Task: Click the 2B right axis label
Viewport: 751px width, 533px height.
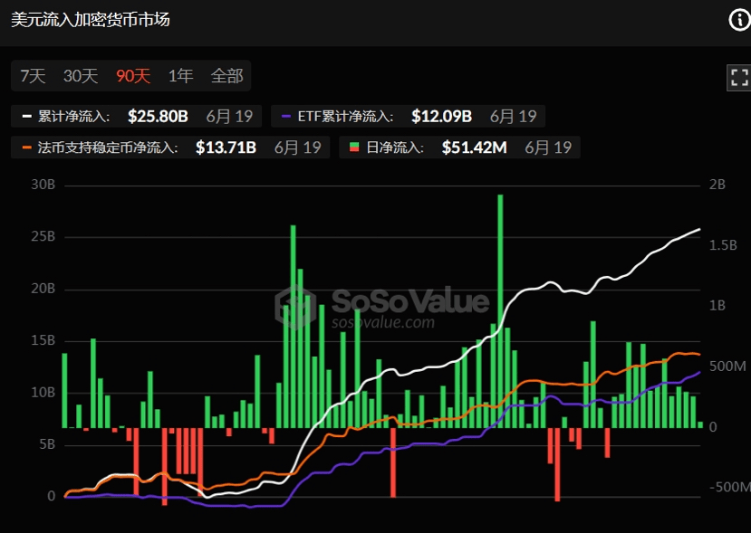Action: point(717,185)
